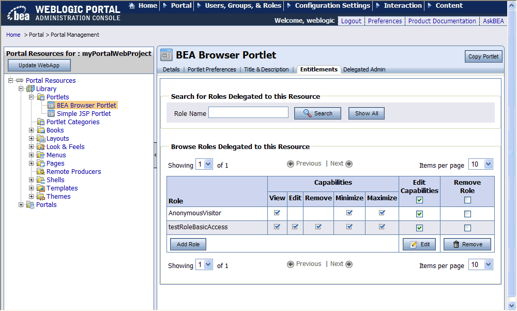This screenshot has height=311, width=517.
Task: Toggle Edit Capabilities header checkbox
Action: coord(419,200)
